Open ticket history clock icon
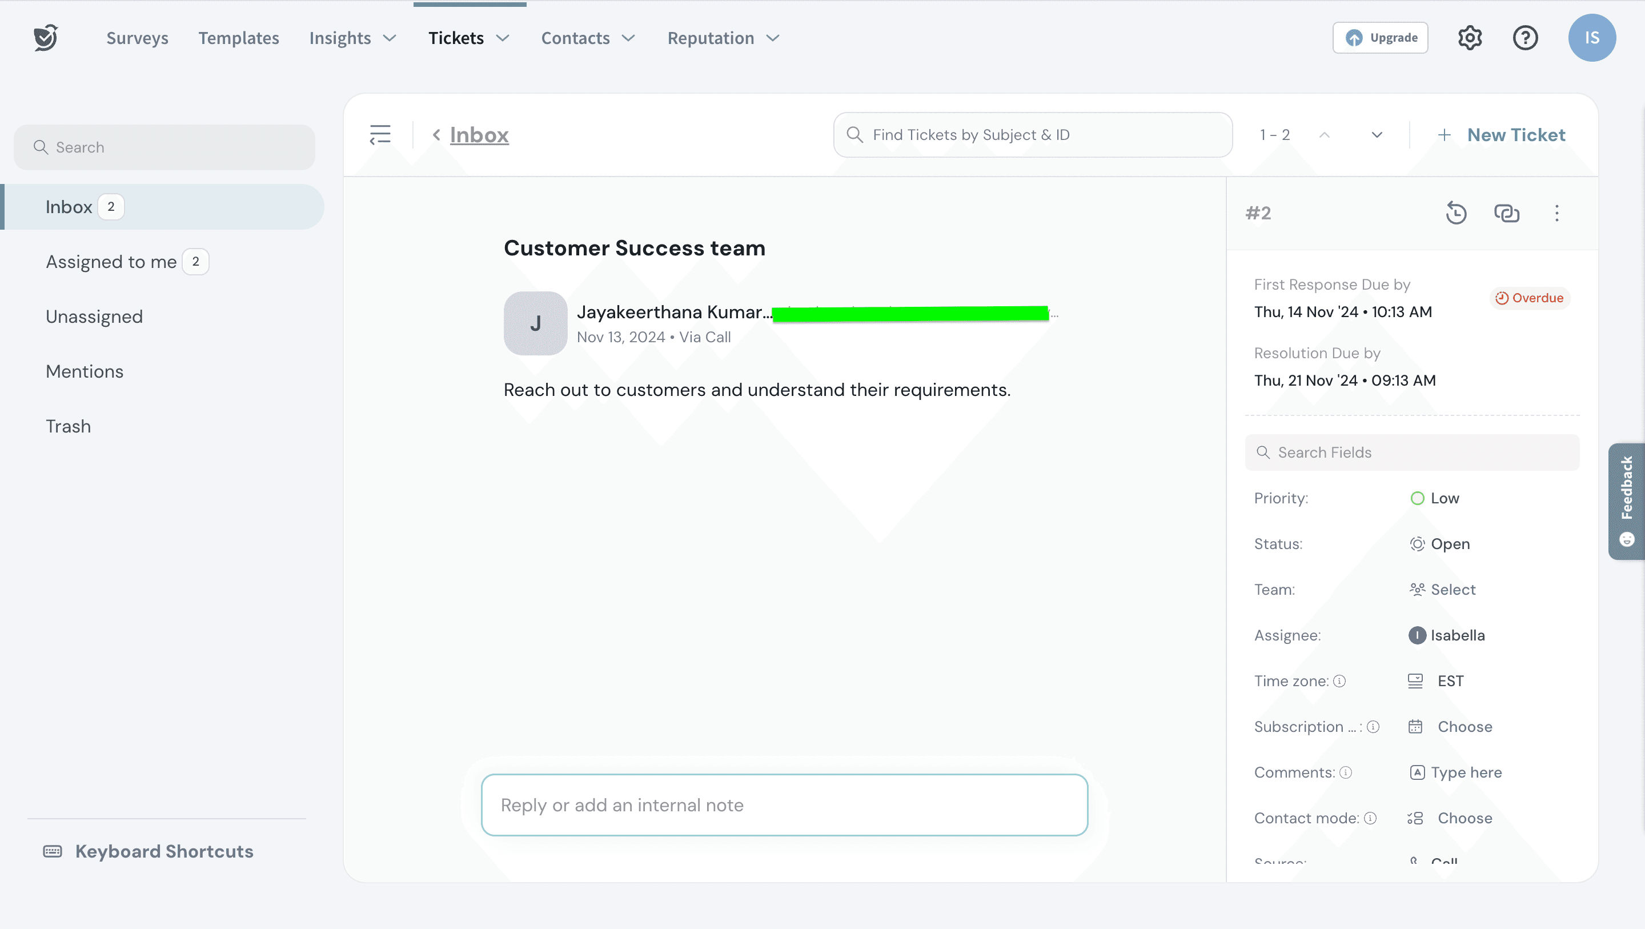 pos(1456,213)
